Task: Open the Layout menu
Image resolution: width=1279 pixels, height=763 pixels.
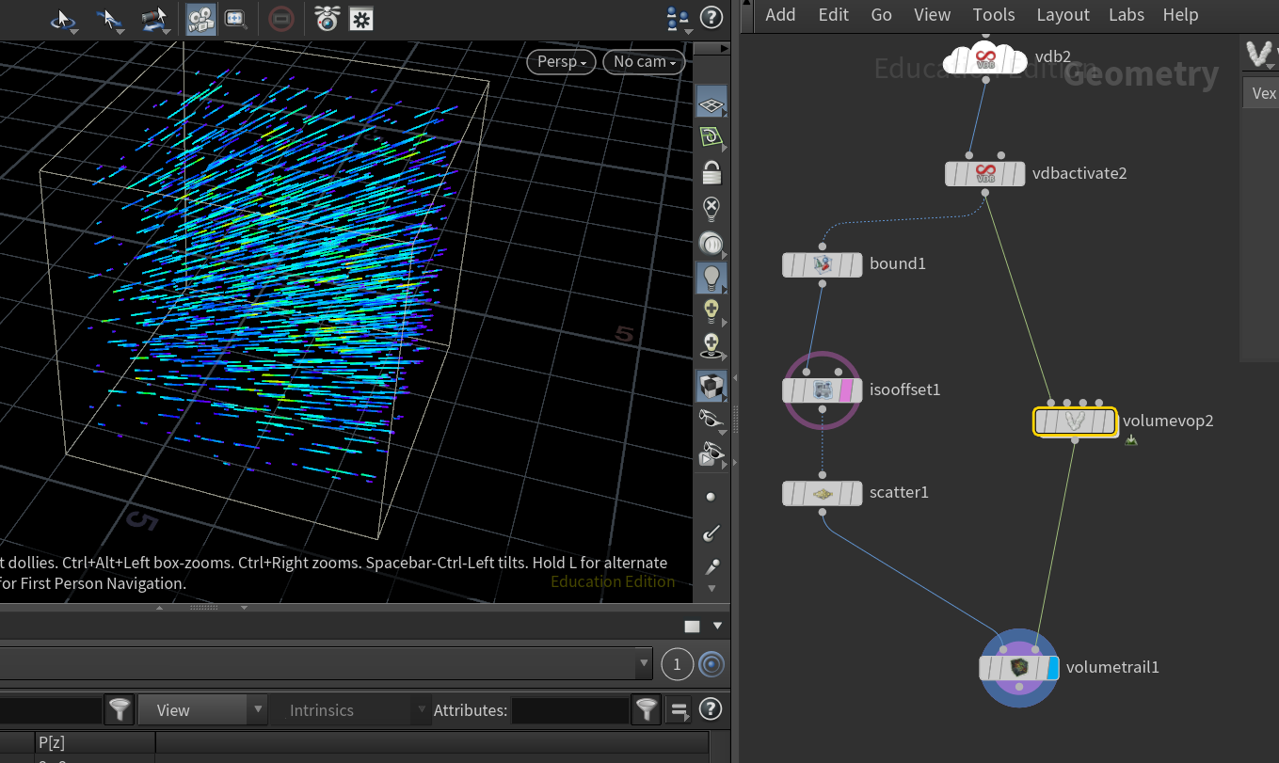Action: click(1063, 14)
